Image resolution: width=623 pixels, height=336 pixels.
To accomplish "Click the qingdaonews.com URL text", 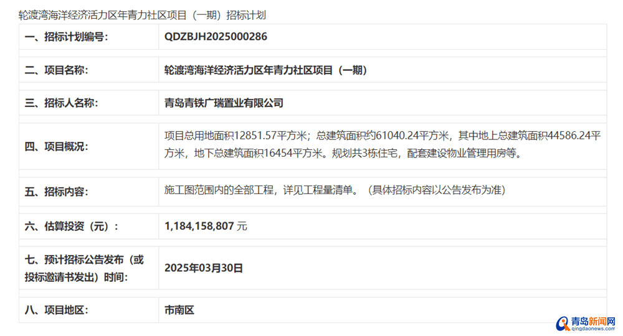I will 594,330.
